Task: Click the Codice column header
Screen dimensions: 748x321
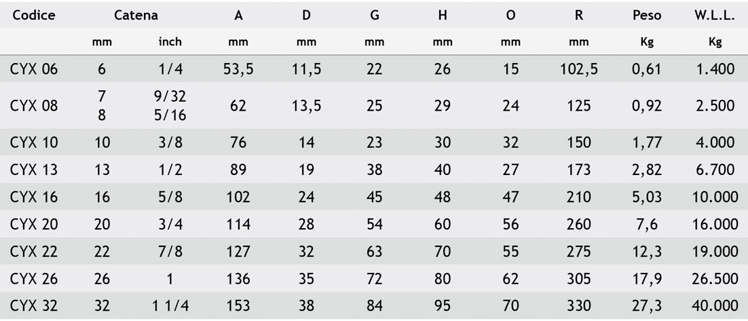Action: (32, 16)
